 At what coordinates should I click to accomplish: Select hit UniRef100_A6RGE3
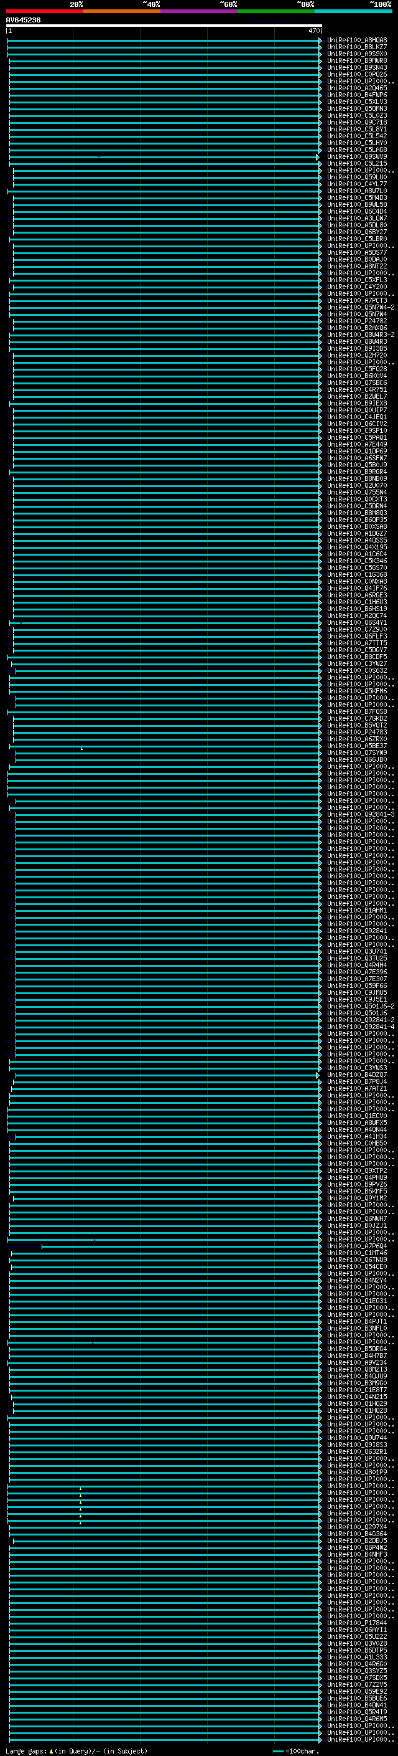click(x=357, y=595)
